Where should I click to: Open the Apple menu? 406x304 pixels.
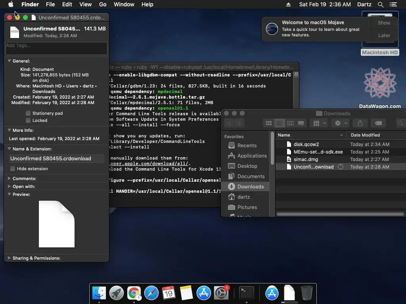[x=11, y=4]
